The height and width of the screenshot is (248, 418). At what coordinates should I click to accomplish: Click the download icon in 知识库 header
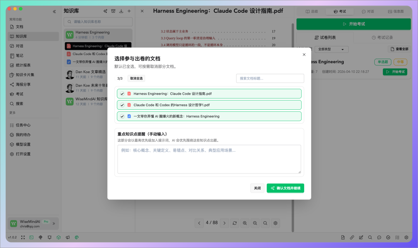(x=121, y=11)
